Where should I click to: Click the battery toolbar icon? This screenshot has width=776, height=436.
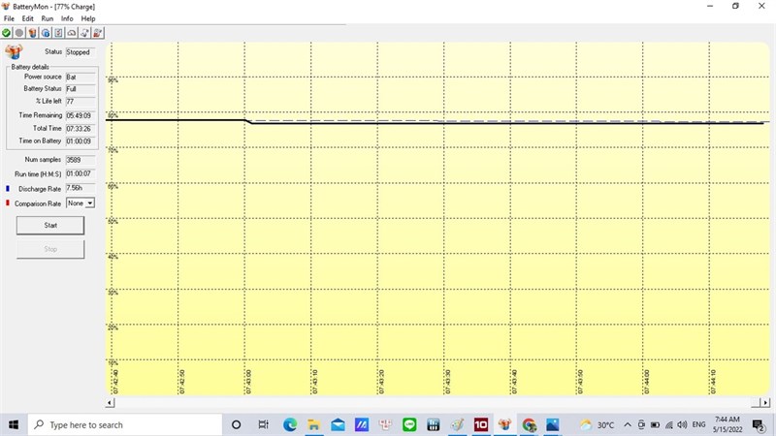coord(32,33)
